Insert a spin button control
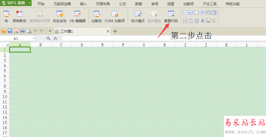 coord(191,21)
